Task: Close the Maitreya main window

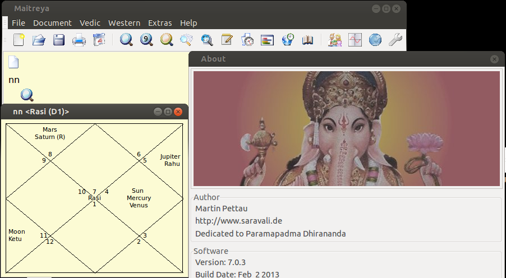Action: pos(397,9)
